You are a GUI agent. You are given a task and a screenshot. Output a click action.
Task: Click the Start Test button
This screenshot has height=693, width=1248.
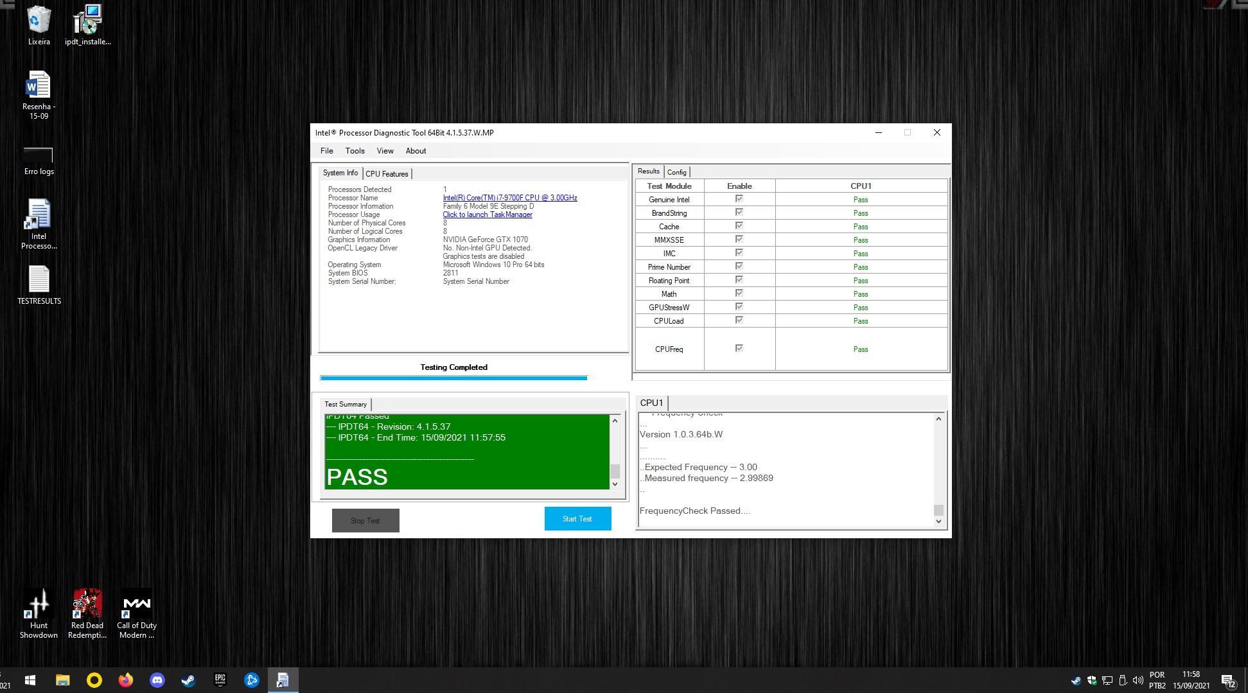pos(577,519)
